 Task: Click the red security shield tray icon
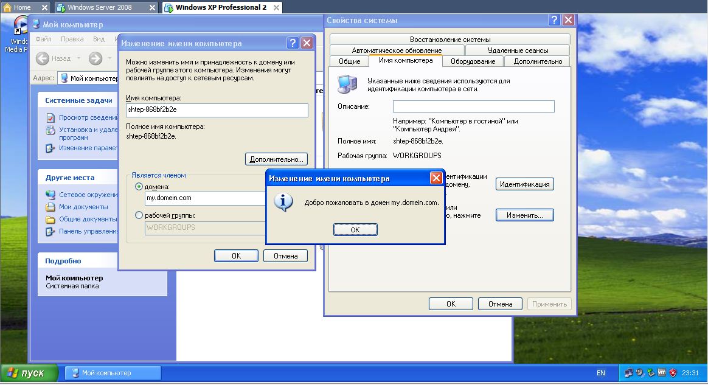673,373
